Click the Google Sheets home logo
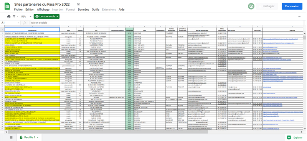Screen dimensions: 307x141 point(7,6)
